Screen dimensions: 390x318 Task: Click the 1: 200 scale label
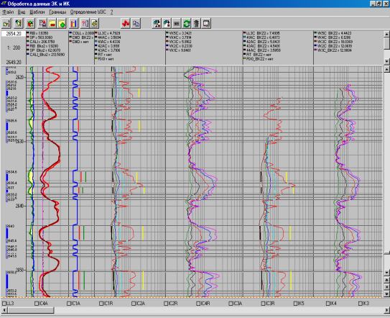[x=14, y=47]
